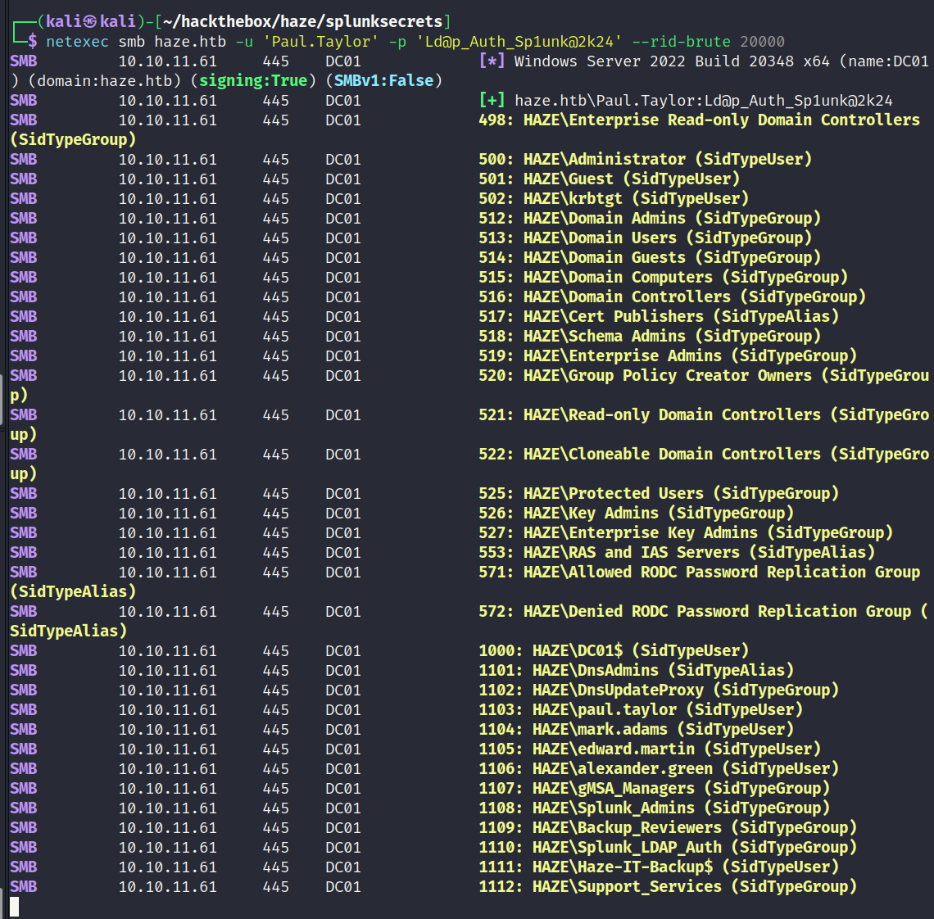934x919 pixels.
Task: Click 513: HAZE\Domain Users entry
Action: (645, 238)
